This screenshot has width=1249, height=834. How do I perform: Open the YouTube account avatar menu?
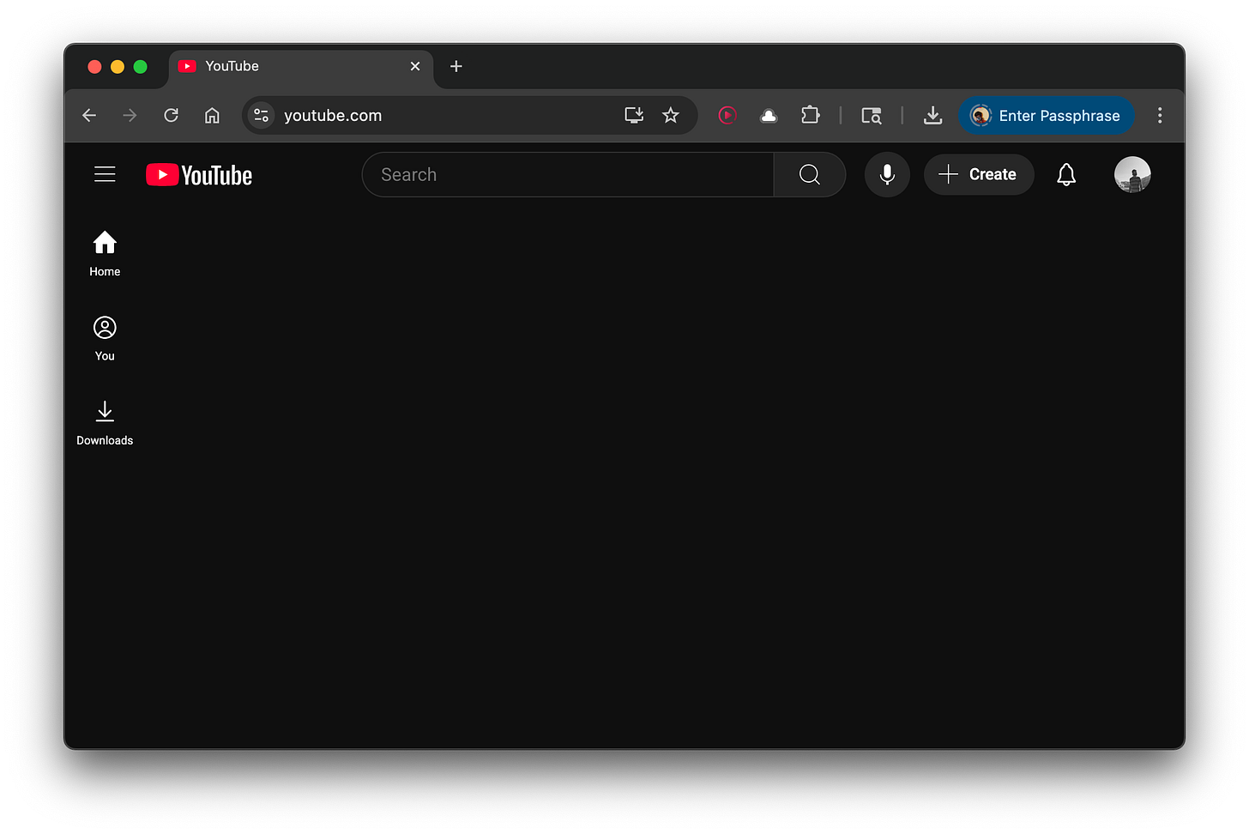click(x=1132, y=175)
